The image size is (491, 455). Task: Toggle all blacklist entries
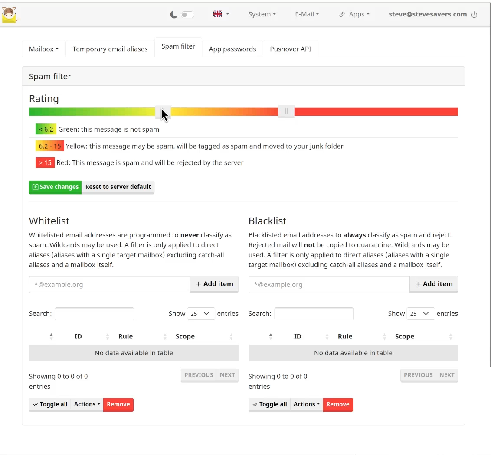click(x=270, y=404)
